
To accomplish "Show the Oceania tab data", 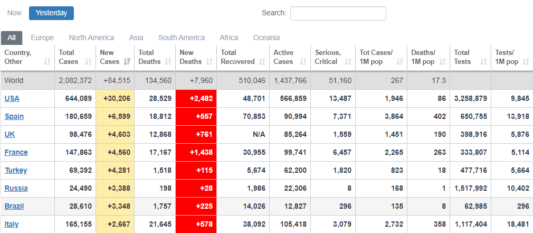I will (x=266, y=38).
